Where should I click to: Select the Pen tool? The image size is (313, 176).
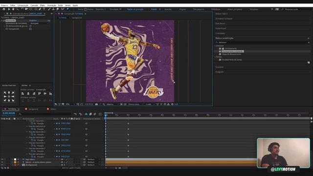40,9
